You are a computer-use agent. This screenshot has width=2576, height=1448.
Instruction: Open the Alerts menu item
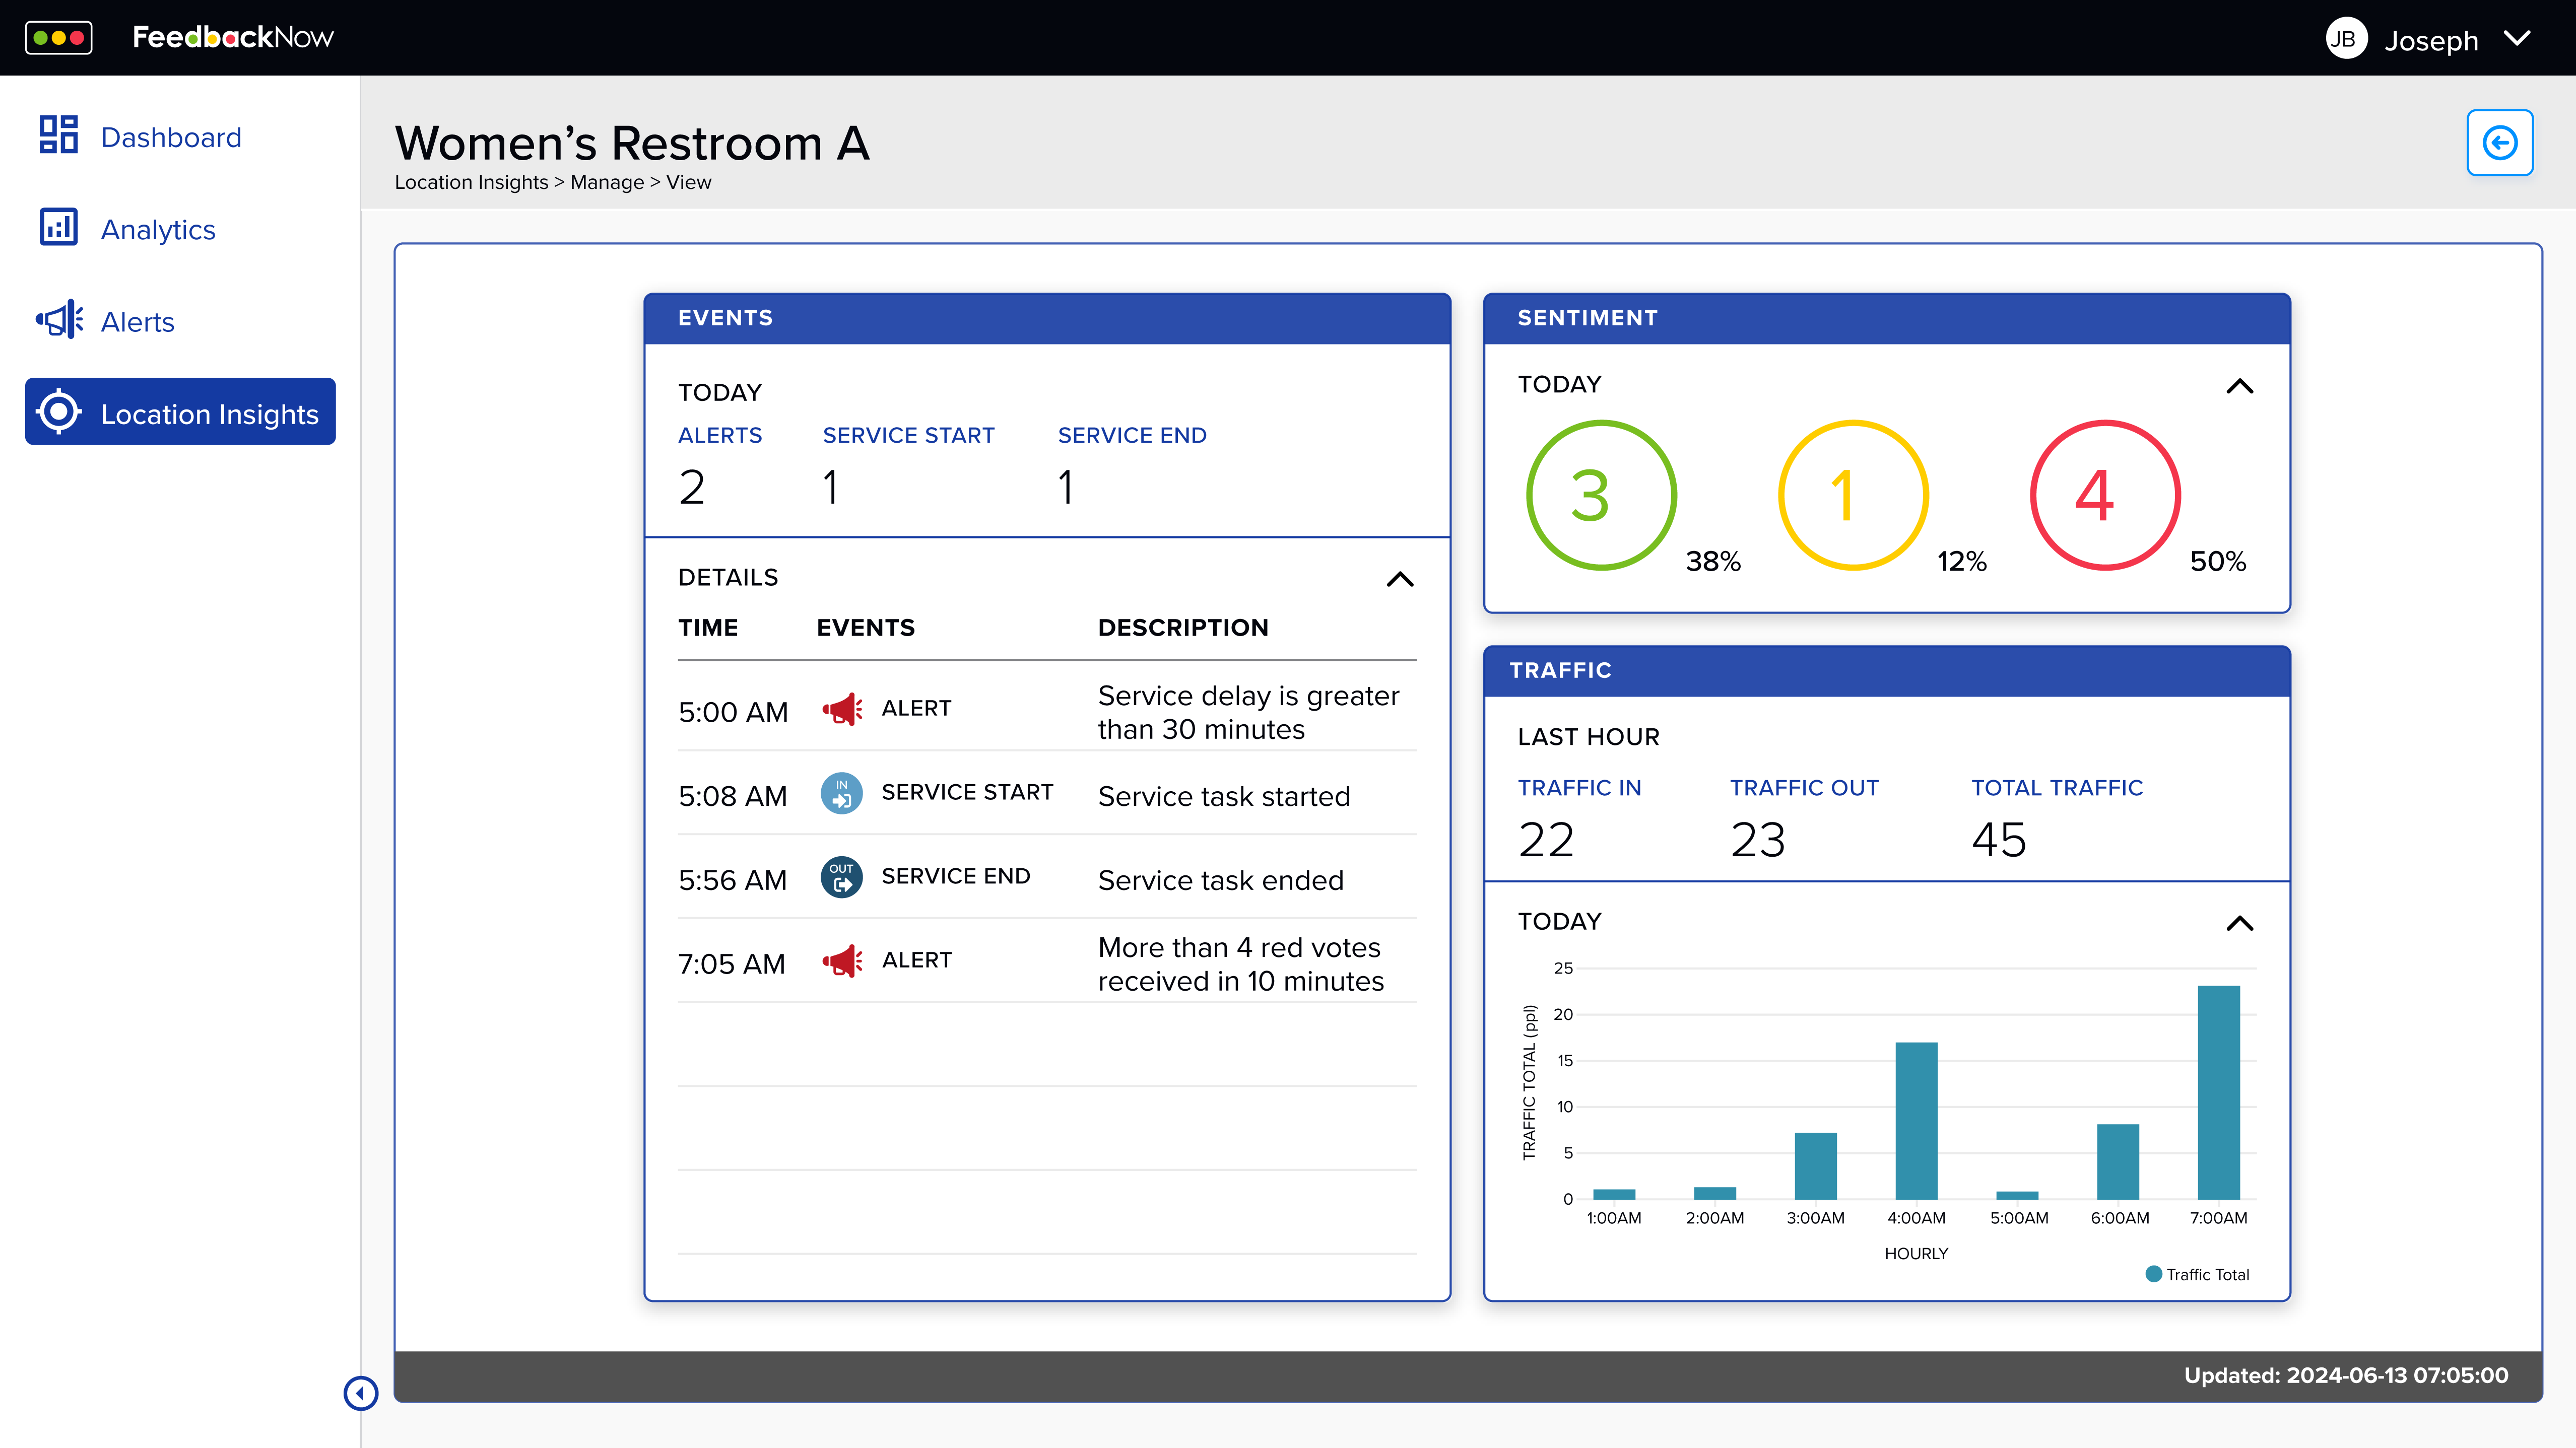pyautogui.click(x=137, y=322)
